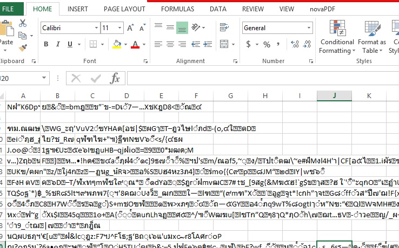This screenshot has height=248, width=399.
Task: Increase font size with larger A
Action: point(130,27)
